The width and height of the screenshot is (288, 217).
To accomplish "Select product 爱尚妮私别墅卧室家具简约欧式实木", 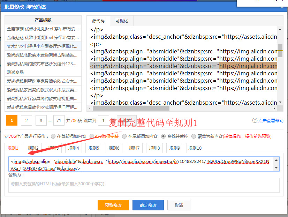I will [43, 81].
